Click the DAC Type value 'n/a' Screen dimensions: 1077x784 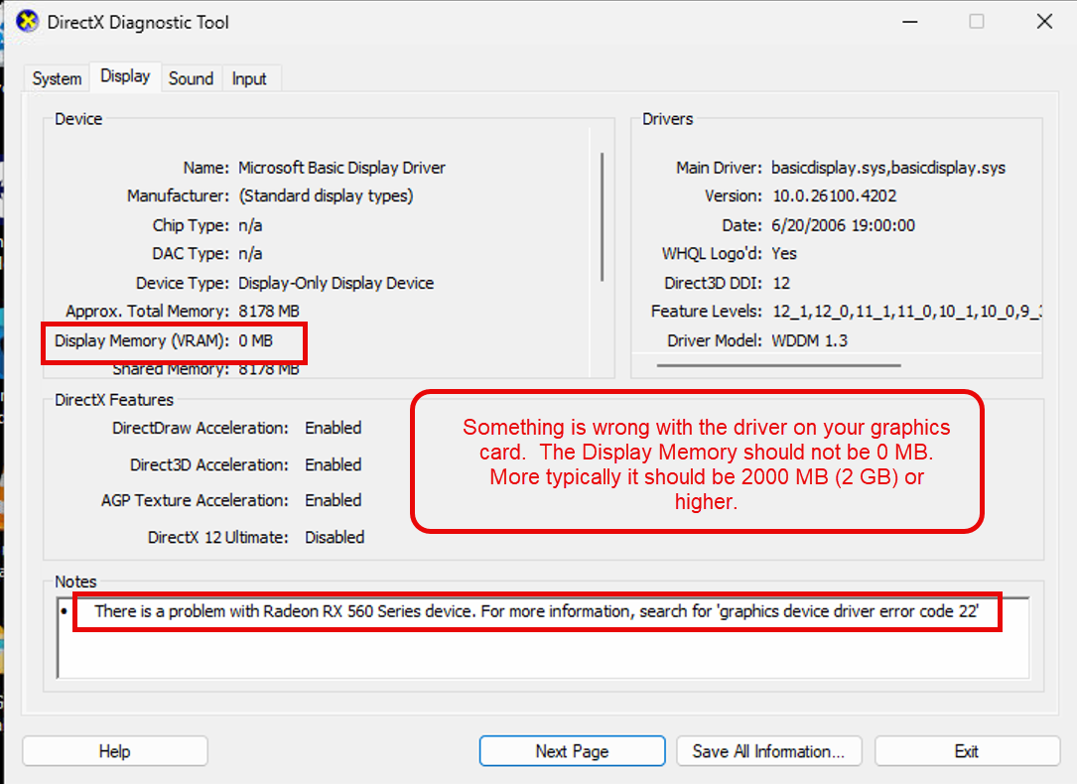(250, 254)
